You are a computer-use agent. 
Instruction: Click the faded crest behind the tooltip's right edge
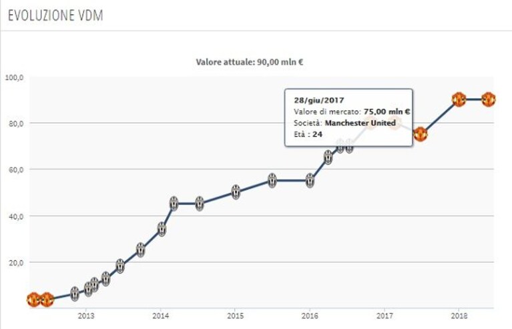click(395, 123)
